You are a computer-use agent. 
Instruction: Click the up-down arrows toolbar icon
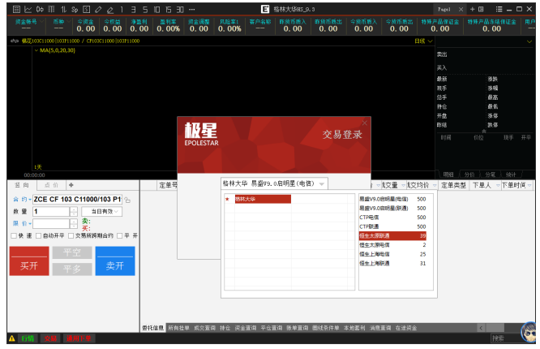pos(63,9)
